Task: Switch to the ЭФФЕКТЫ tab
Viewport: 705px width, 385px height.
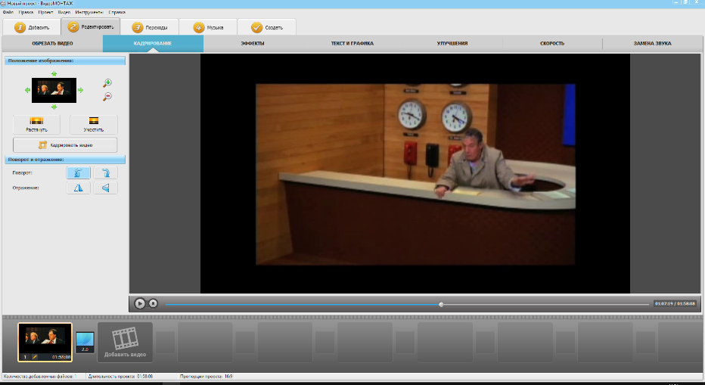Action: pyautogui.click(x=253, y=44)
